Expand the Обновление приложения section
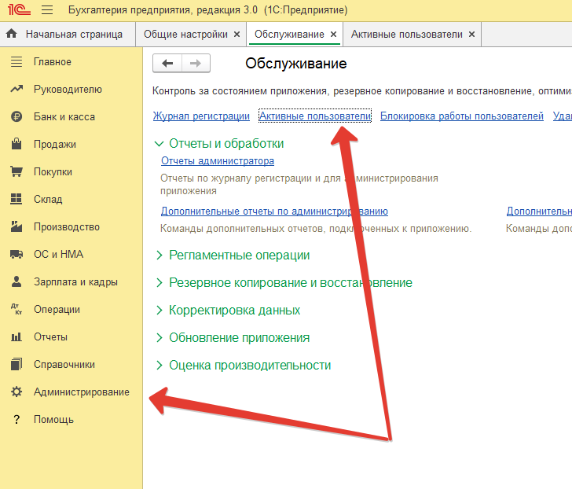This screenshot has width=572, height=489. [x=159, y=337]
